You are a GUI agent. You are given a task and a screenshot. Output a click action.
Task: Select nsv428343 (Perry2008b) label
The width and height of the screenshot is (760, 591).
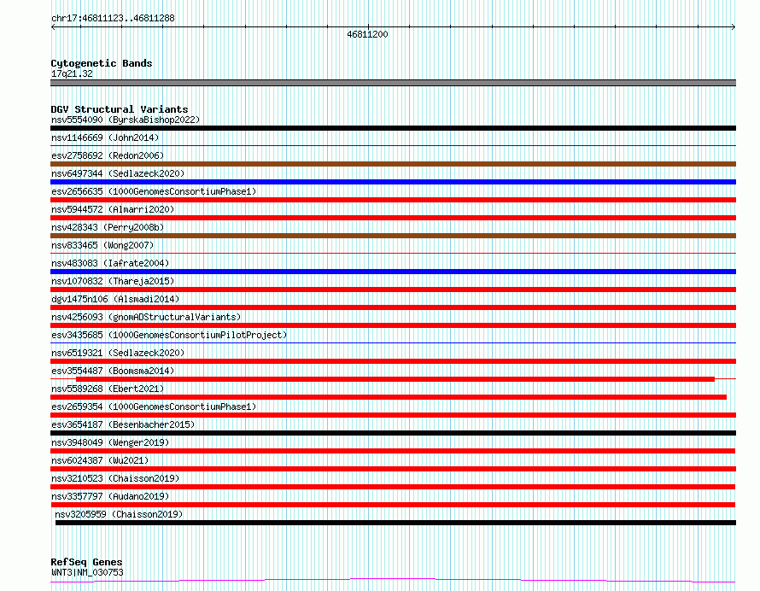(x=108, y=227)
